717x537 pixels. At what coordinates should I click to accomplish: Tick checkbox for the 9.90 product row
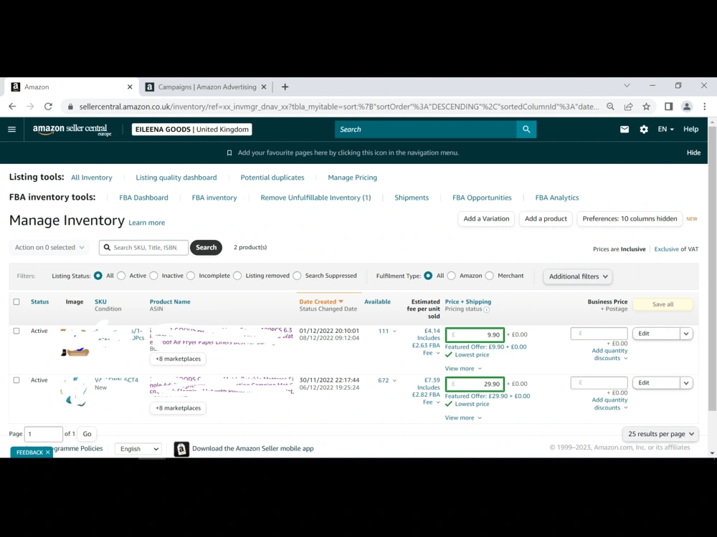point(16,331)
